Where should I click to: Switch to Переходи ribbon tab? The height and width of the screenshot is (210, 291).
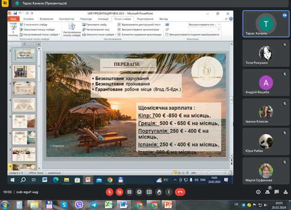click(x=86, y=19)
